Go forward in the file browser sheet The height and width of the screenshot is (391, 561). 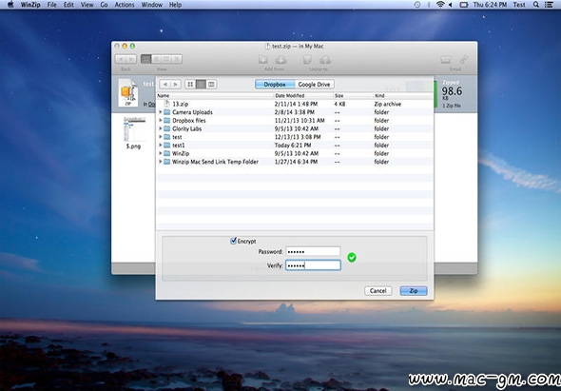click(x=175, y=85)
